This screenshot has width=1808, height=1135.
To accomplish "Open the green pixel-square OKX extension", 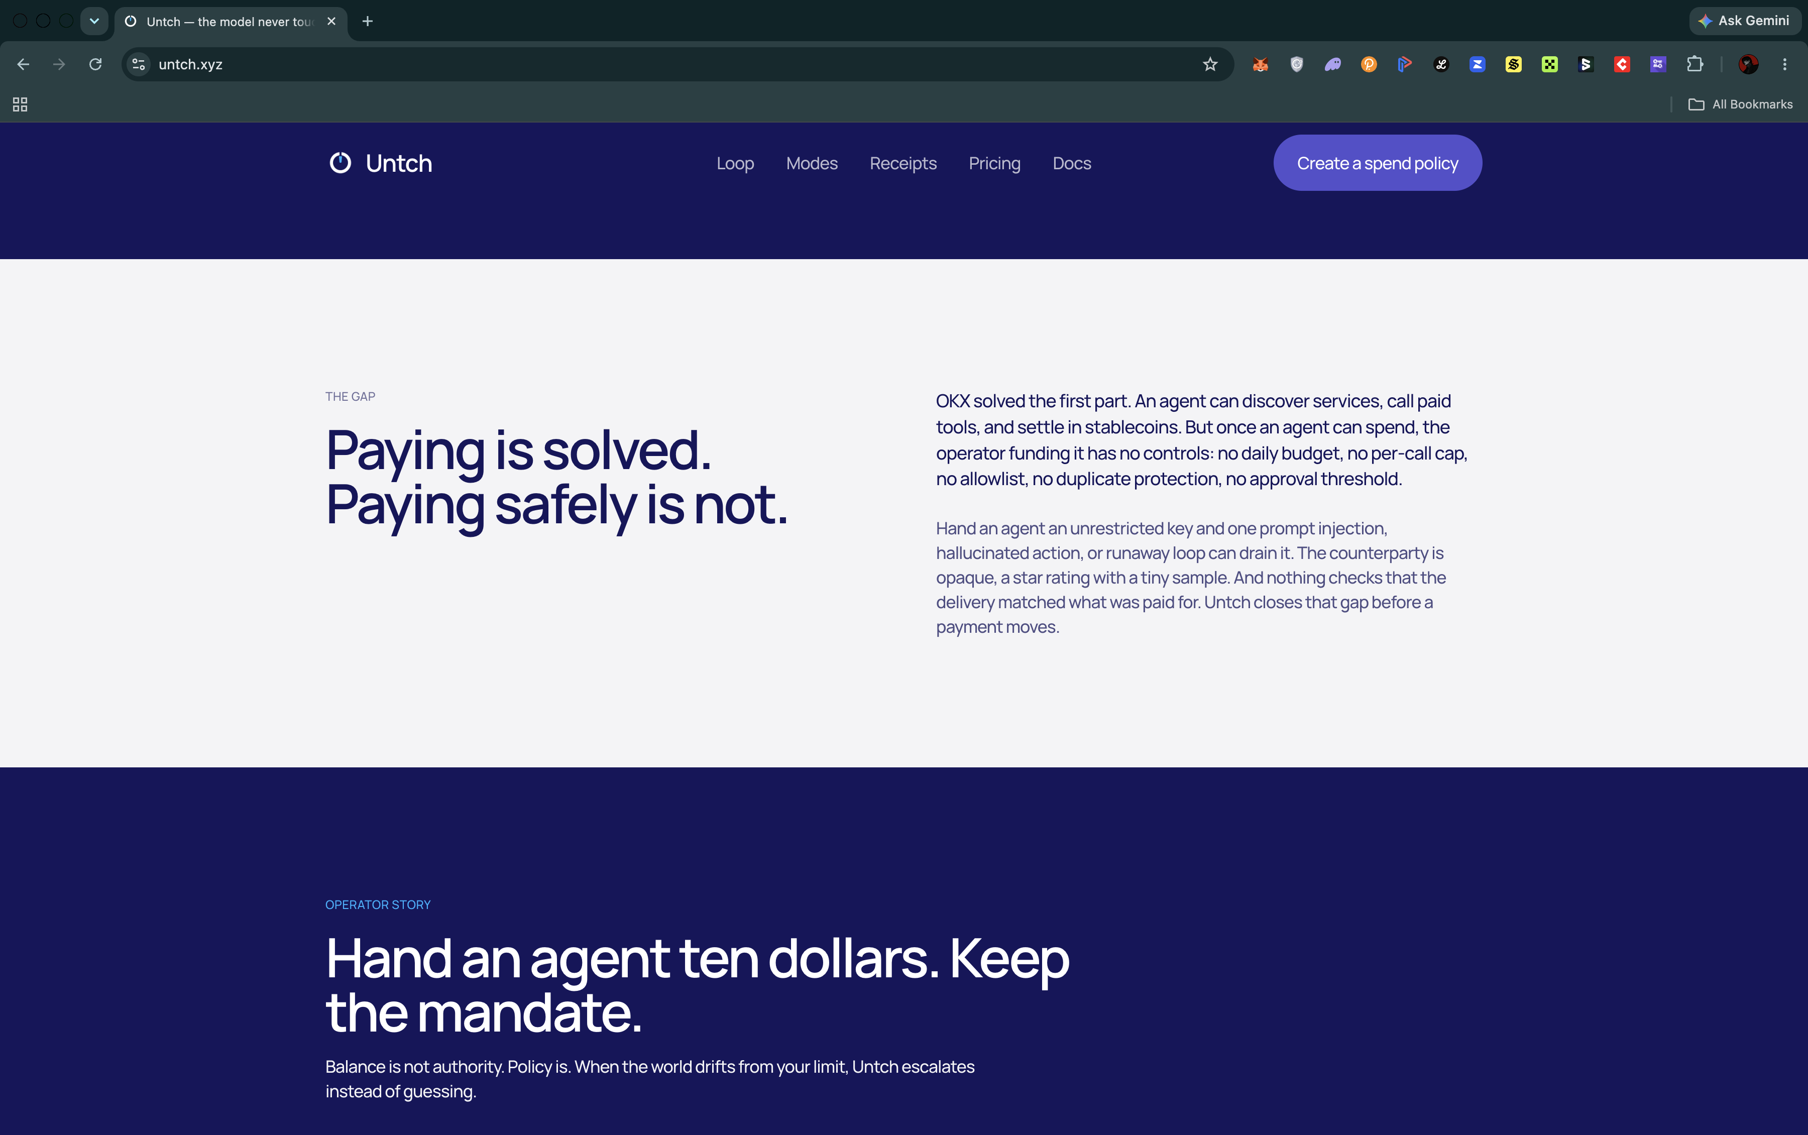I will click(1549, 65).
